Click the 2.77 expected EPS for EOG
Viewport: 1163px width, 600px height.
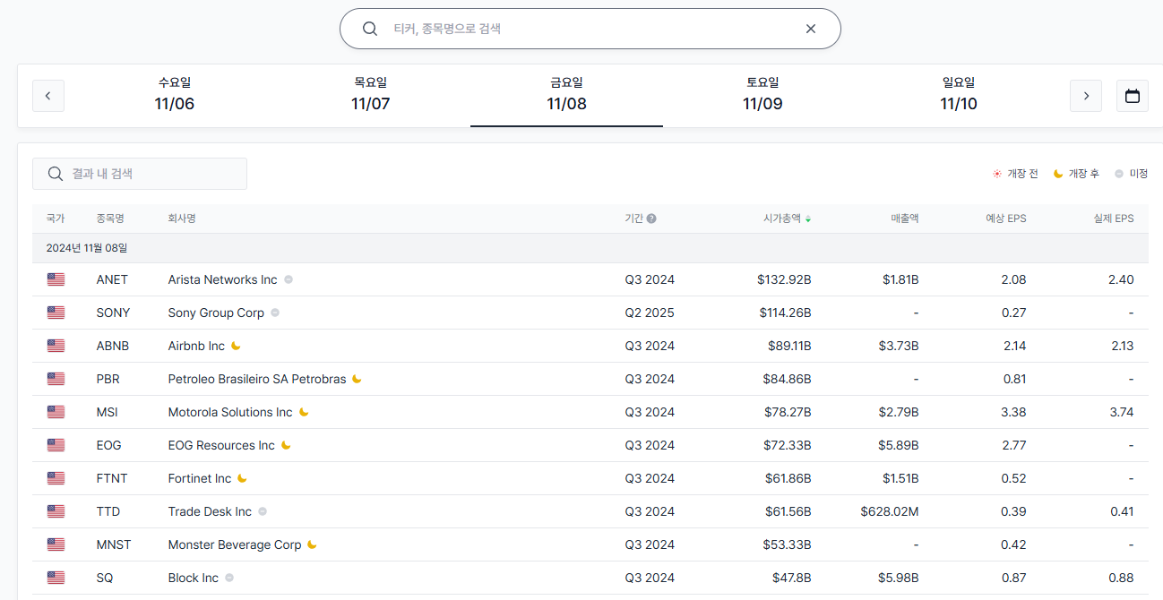click(x=1013, y=445)
